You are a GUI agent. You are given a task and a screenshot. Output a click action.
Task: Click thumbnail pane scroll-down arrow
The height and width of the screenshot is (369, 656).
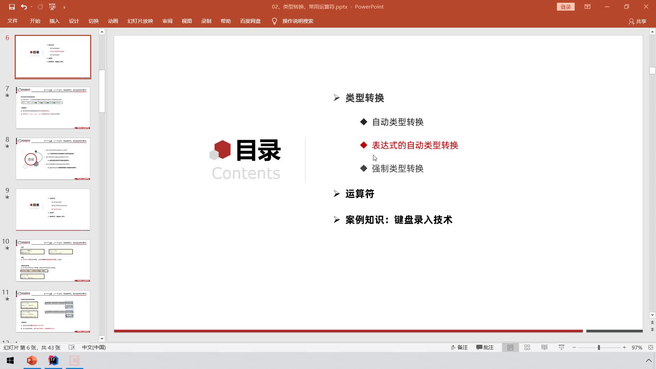102,339
